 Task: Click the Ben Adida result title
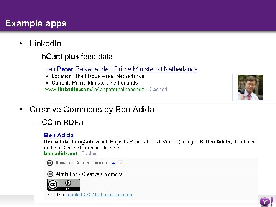(x=59, y=135)
